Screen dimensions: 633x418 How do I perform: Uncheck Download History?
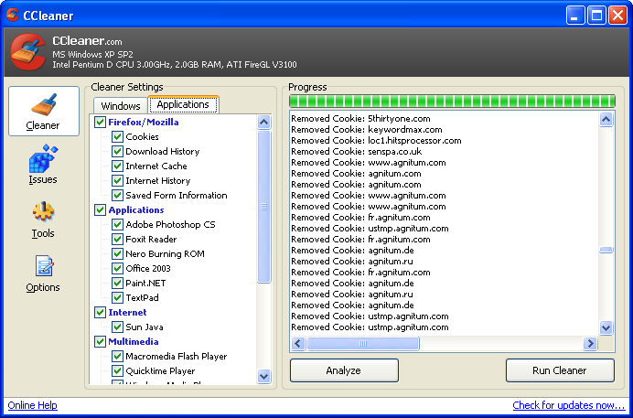(117, 151)
